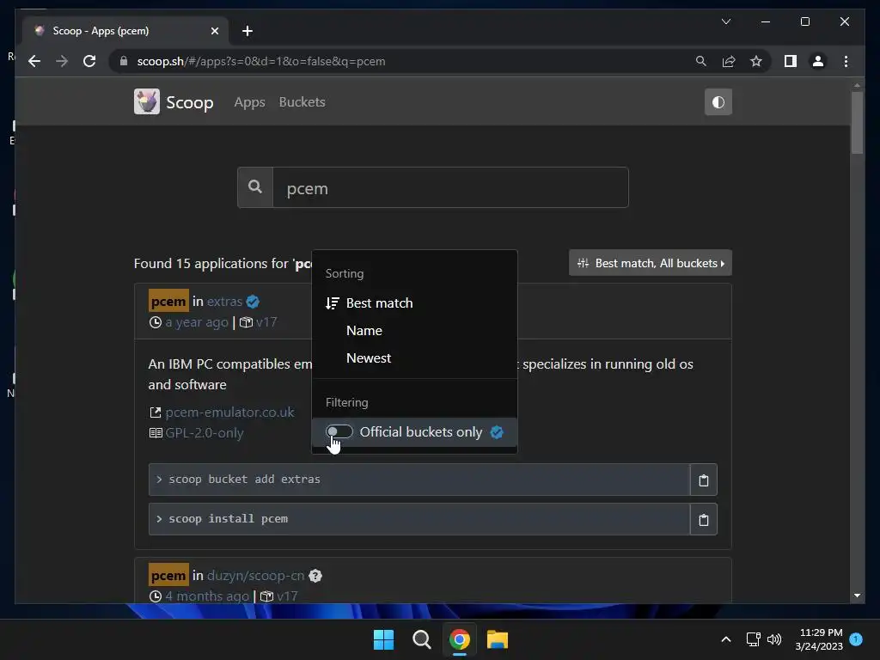Open the notification count badge
The width and height of the screenshot is (880, 660).
(x=856, y=639)
